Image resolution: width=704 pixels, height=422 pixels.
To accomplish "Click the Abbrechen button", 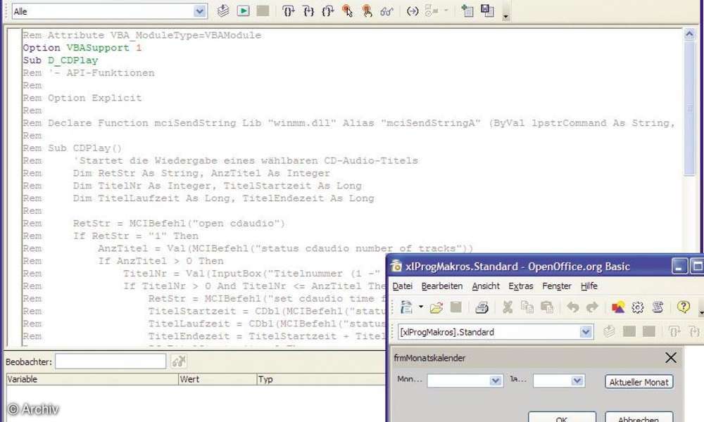I will 639,418.
